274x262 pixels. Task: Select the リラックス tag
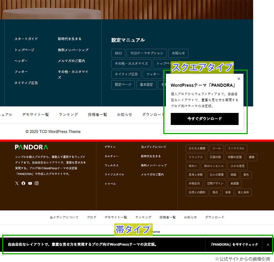195,157
